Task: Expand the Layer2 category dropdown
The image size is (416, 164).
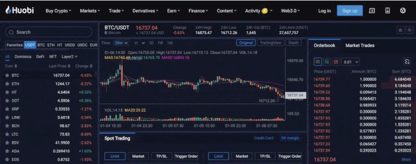Action: (70, 57)
